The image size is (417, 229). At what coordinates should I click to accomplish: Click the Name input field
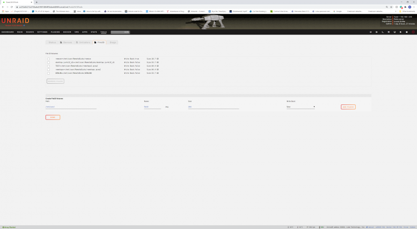coord(152,107)
